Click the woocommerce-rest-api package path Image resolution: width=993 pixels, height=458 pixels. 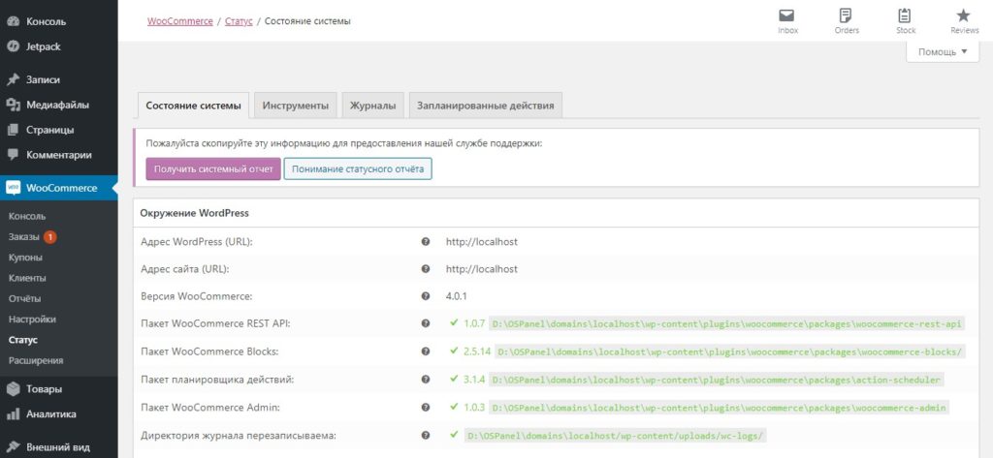727,323
